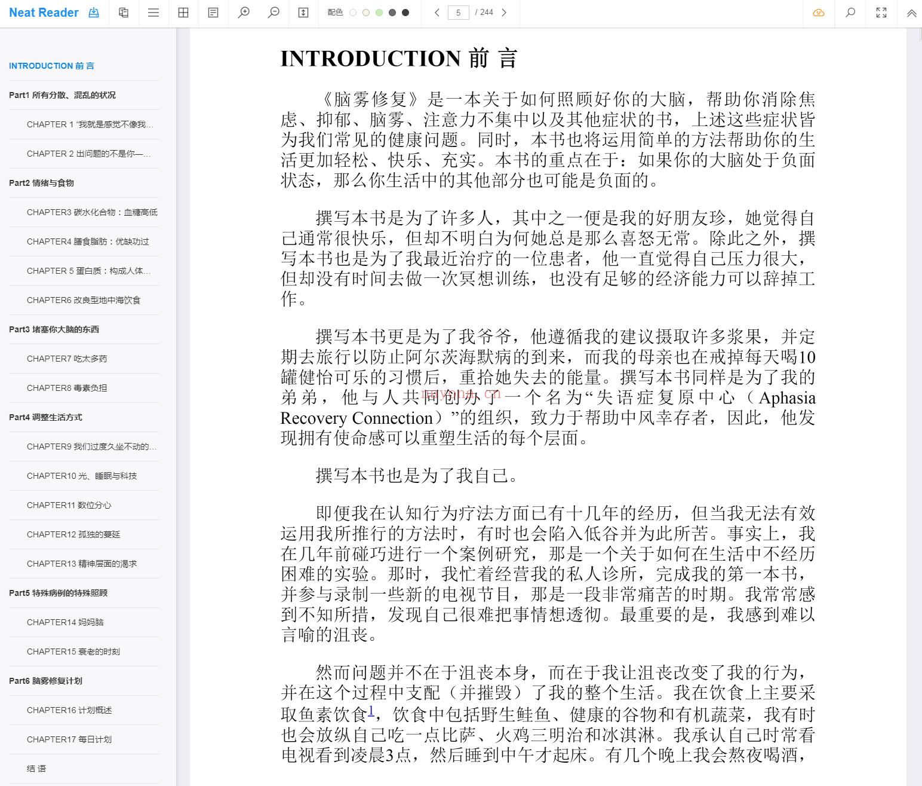Image resolution: width=922 pixels, height=786 pixels.
Task: Select Part5 特殊病例的特殊照顾
Action: point(58,593)
